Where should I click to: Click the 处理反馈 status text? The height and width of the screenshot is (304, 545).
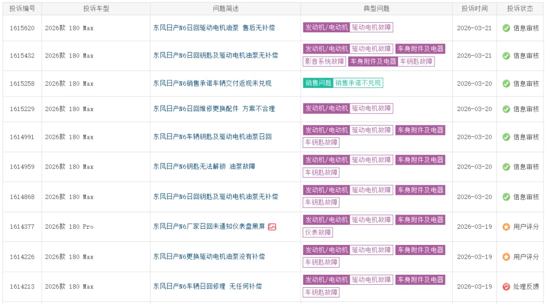coord(526,286)
